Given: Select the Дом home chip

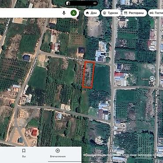Looking at the screenshot, I should tap(92, 13).
